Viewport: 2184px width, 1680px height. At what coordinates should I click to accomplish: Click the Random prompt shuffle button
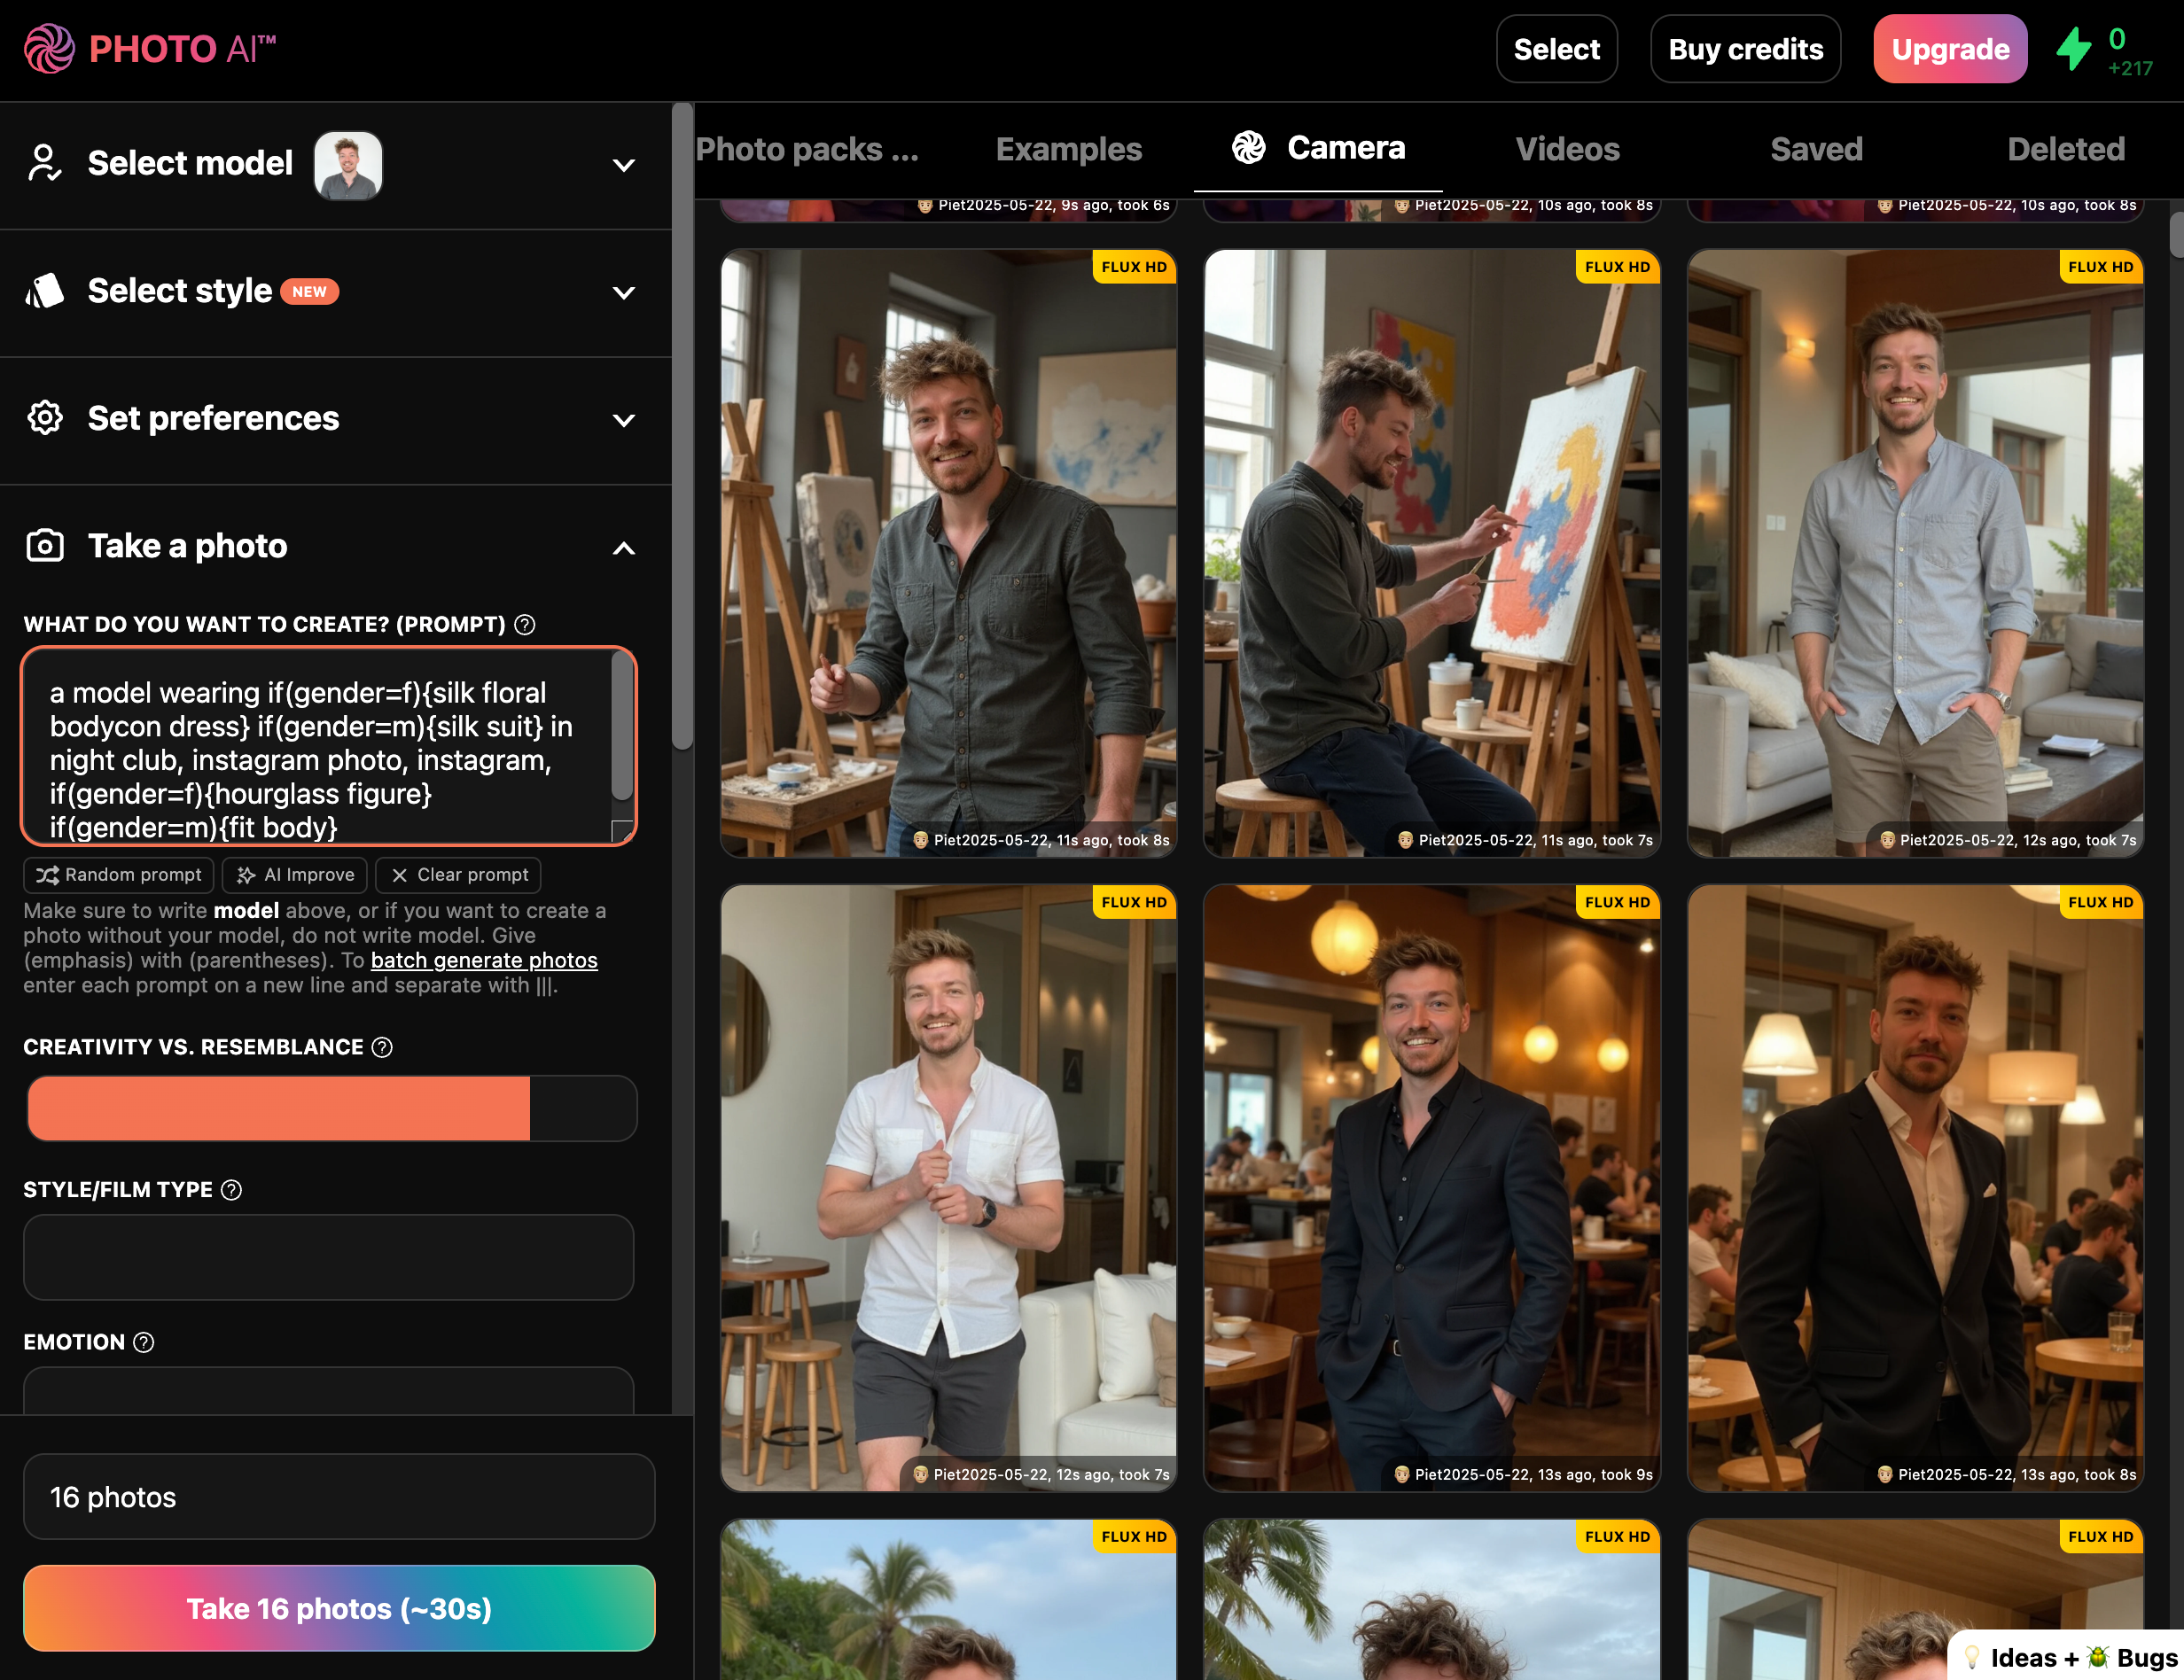pyautogui.click(x=119, y=875)
